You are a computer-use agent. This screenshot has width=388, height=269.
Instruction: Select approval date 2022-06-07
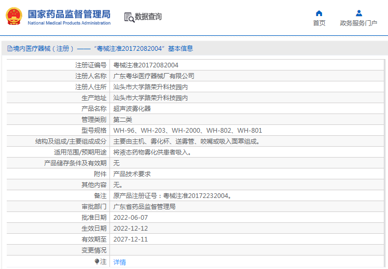[130, 217]
